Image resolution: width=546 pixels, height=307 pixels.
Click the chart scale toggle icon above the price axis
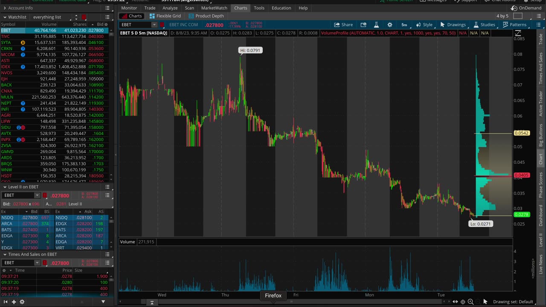(518, 33)
